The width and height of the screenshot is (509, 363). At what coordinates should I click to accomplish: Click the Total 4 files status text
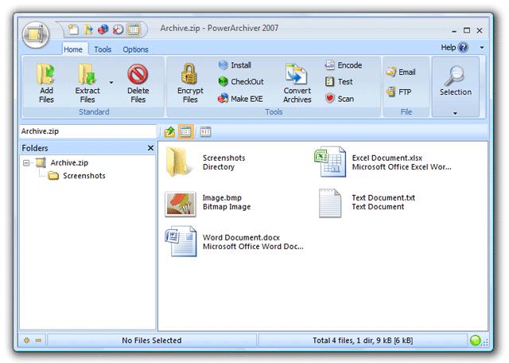pos(363,340)
